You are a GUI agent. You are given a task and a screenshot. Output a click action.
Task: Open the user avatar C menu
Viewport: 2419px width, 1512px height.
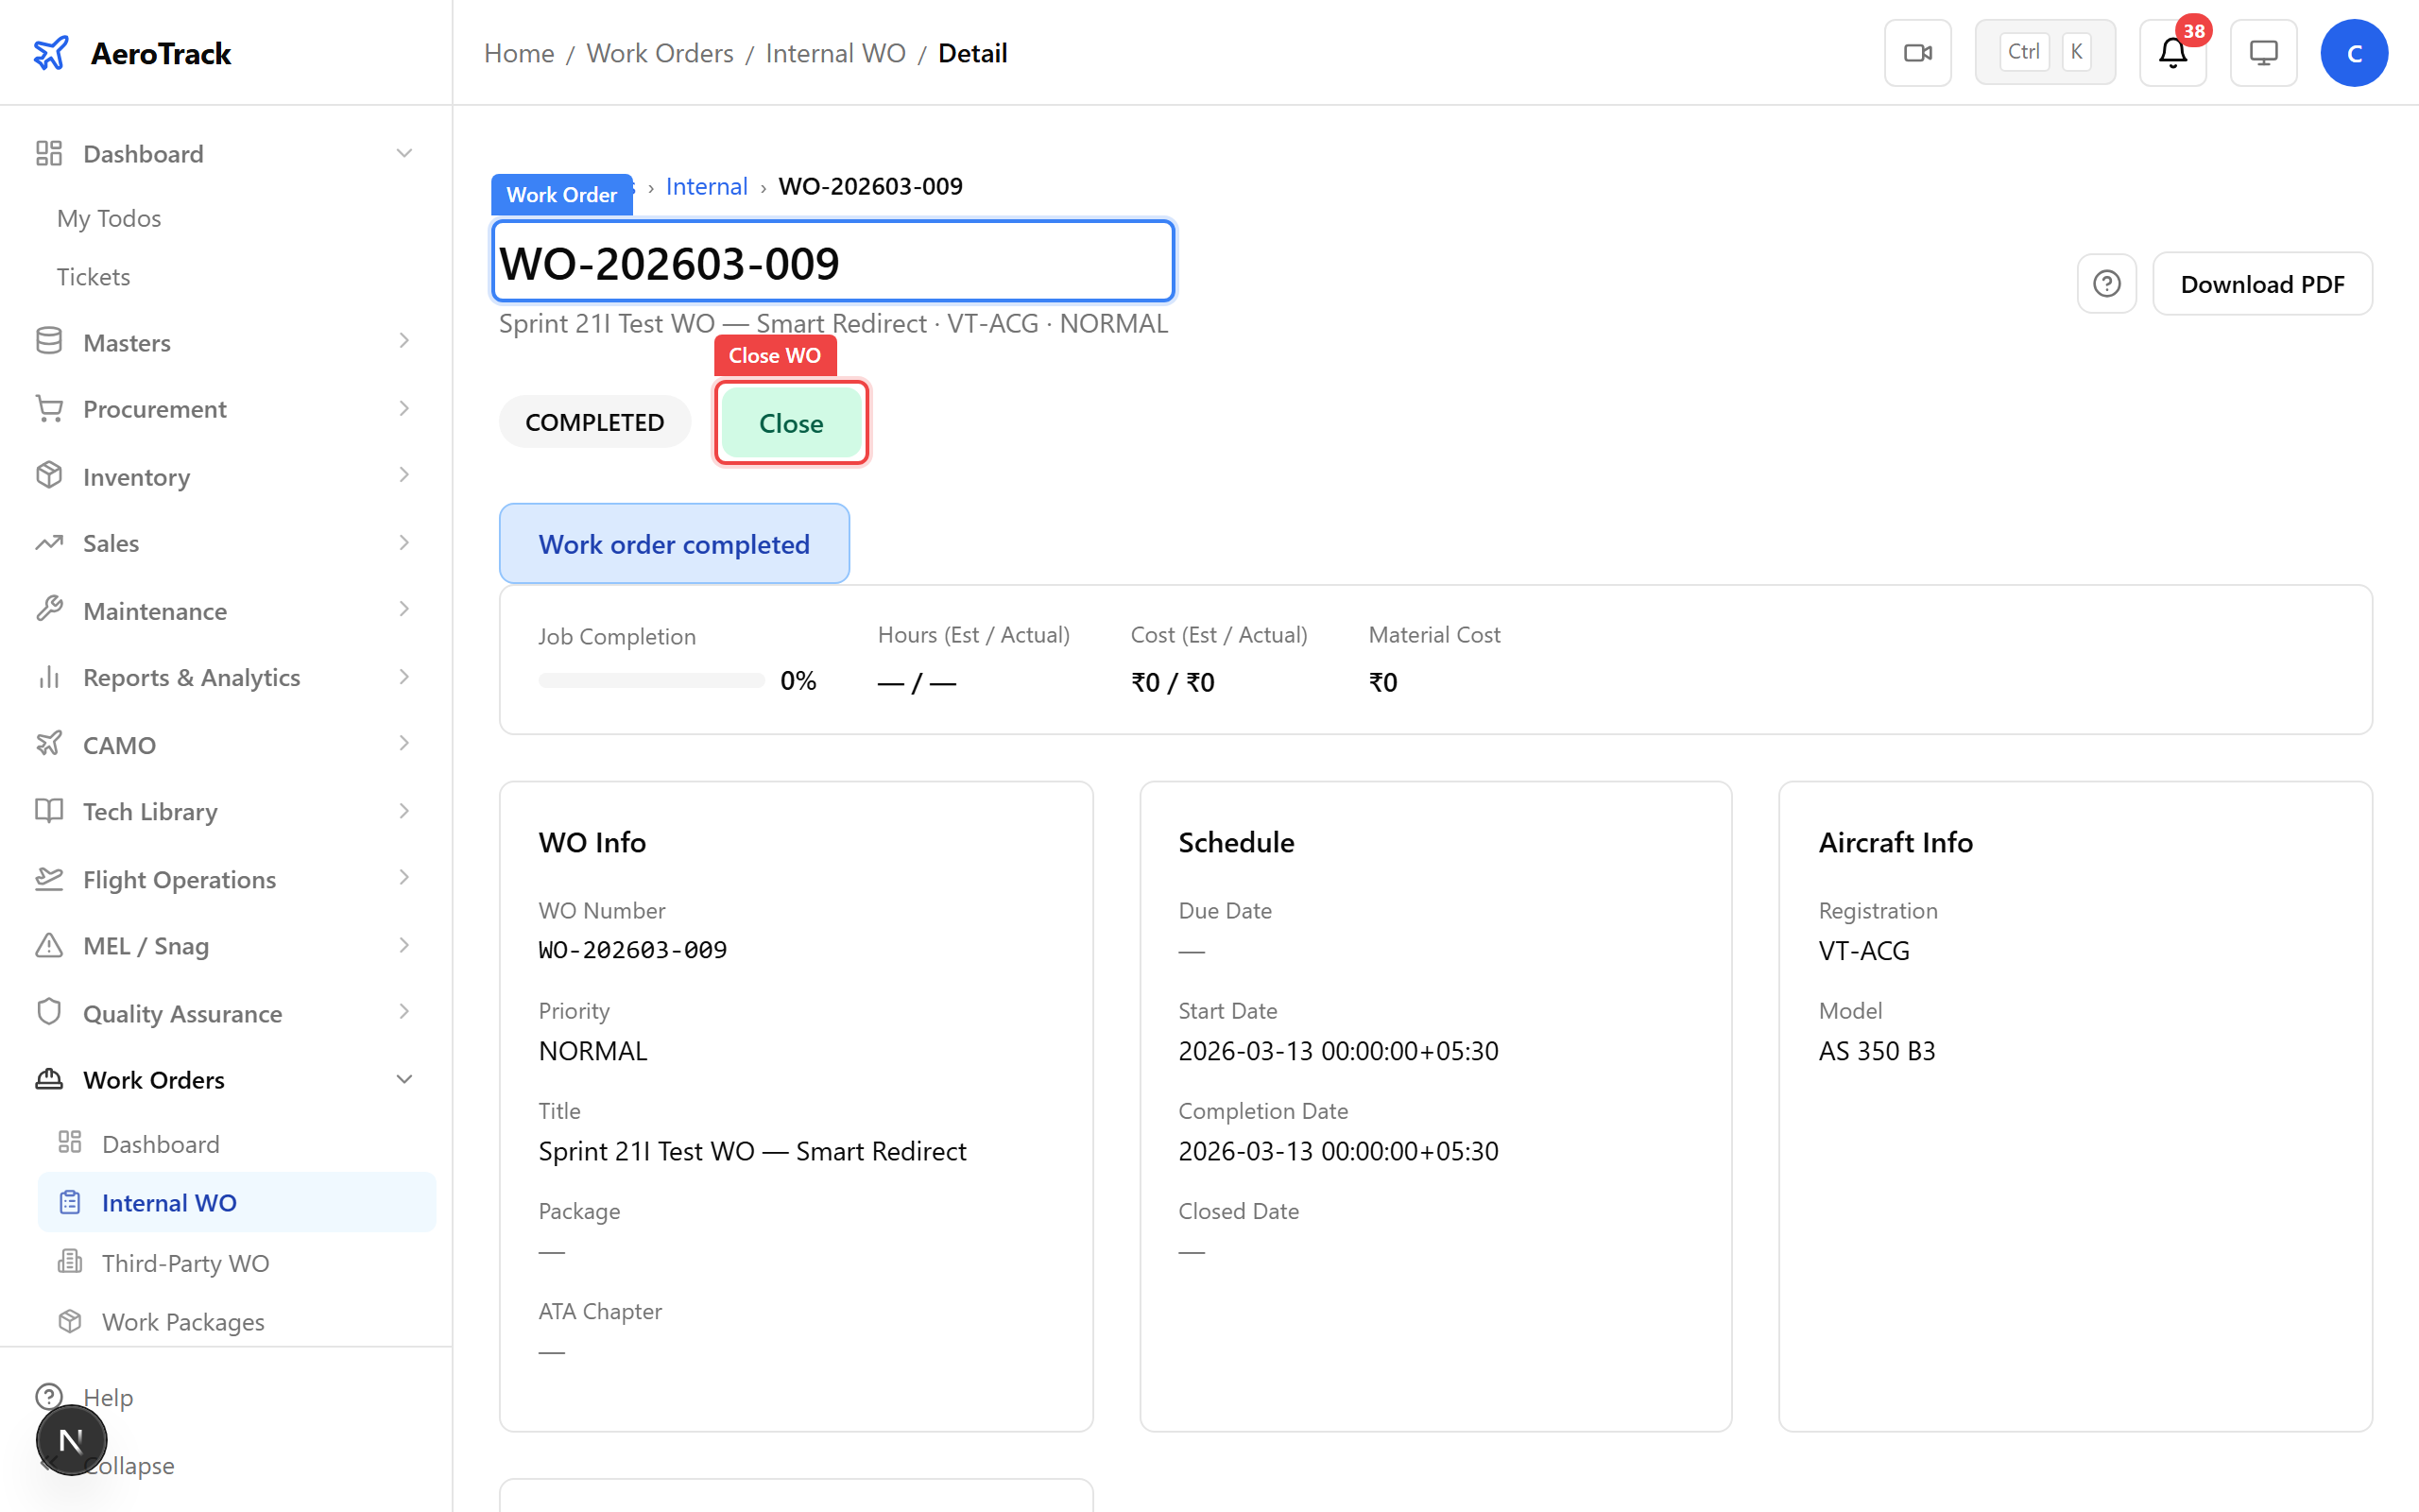[x=2353, y=53]
